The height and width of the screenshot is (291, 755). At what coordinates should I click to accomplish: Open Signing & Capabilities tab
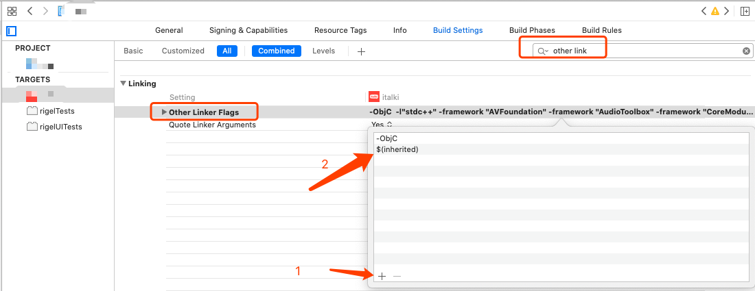coord(248,30)
